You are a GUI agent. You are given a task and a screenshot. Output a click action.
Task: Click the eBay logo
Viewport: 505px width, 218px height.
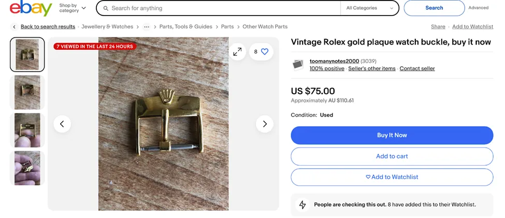click(x=31, y=8)
